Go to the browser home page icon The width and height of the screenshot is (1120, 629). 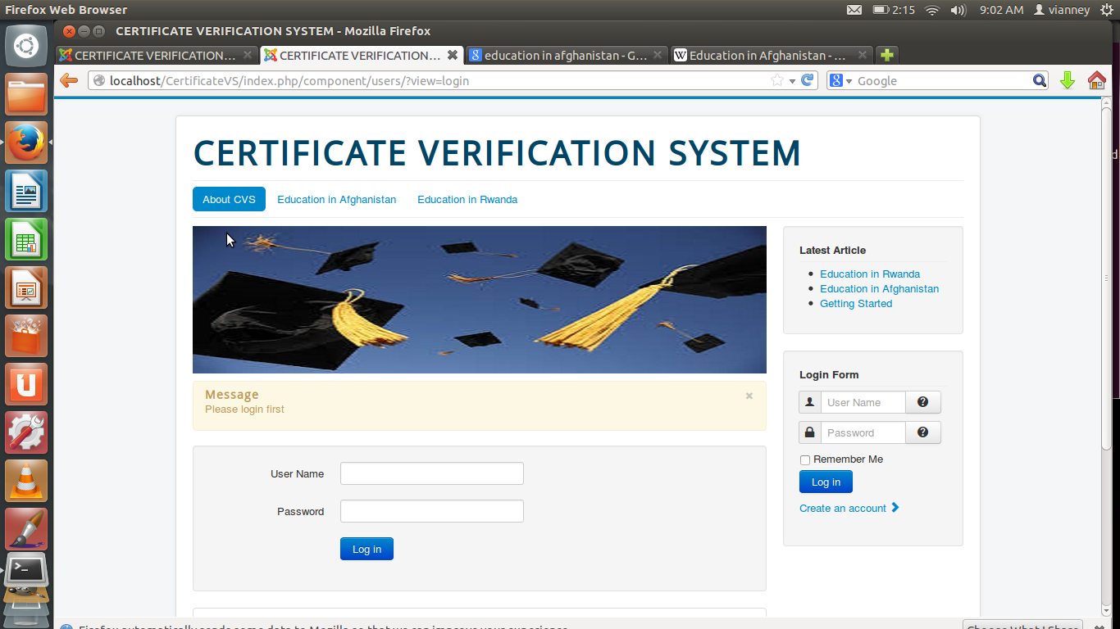tap(1096, 80)
